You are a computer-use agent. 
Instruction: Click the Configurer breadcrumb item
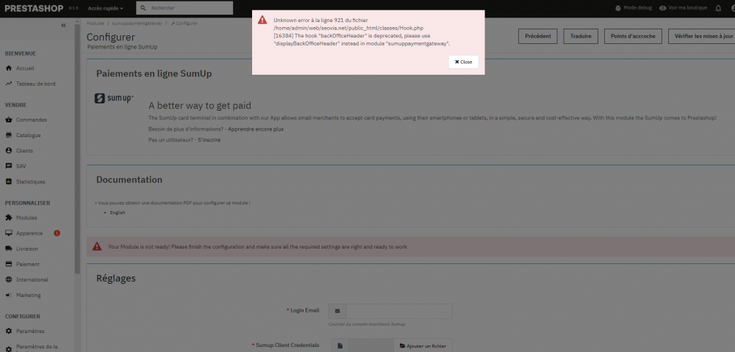pyautogui.click(x=184, y=23)
